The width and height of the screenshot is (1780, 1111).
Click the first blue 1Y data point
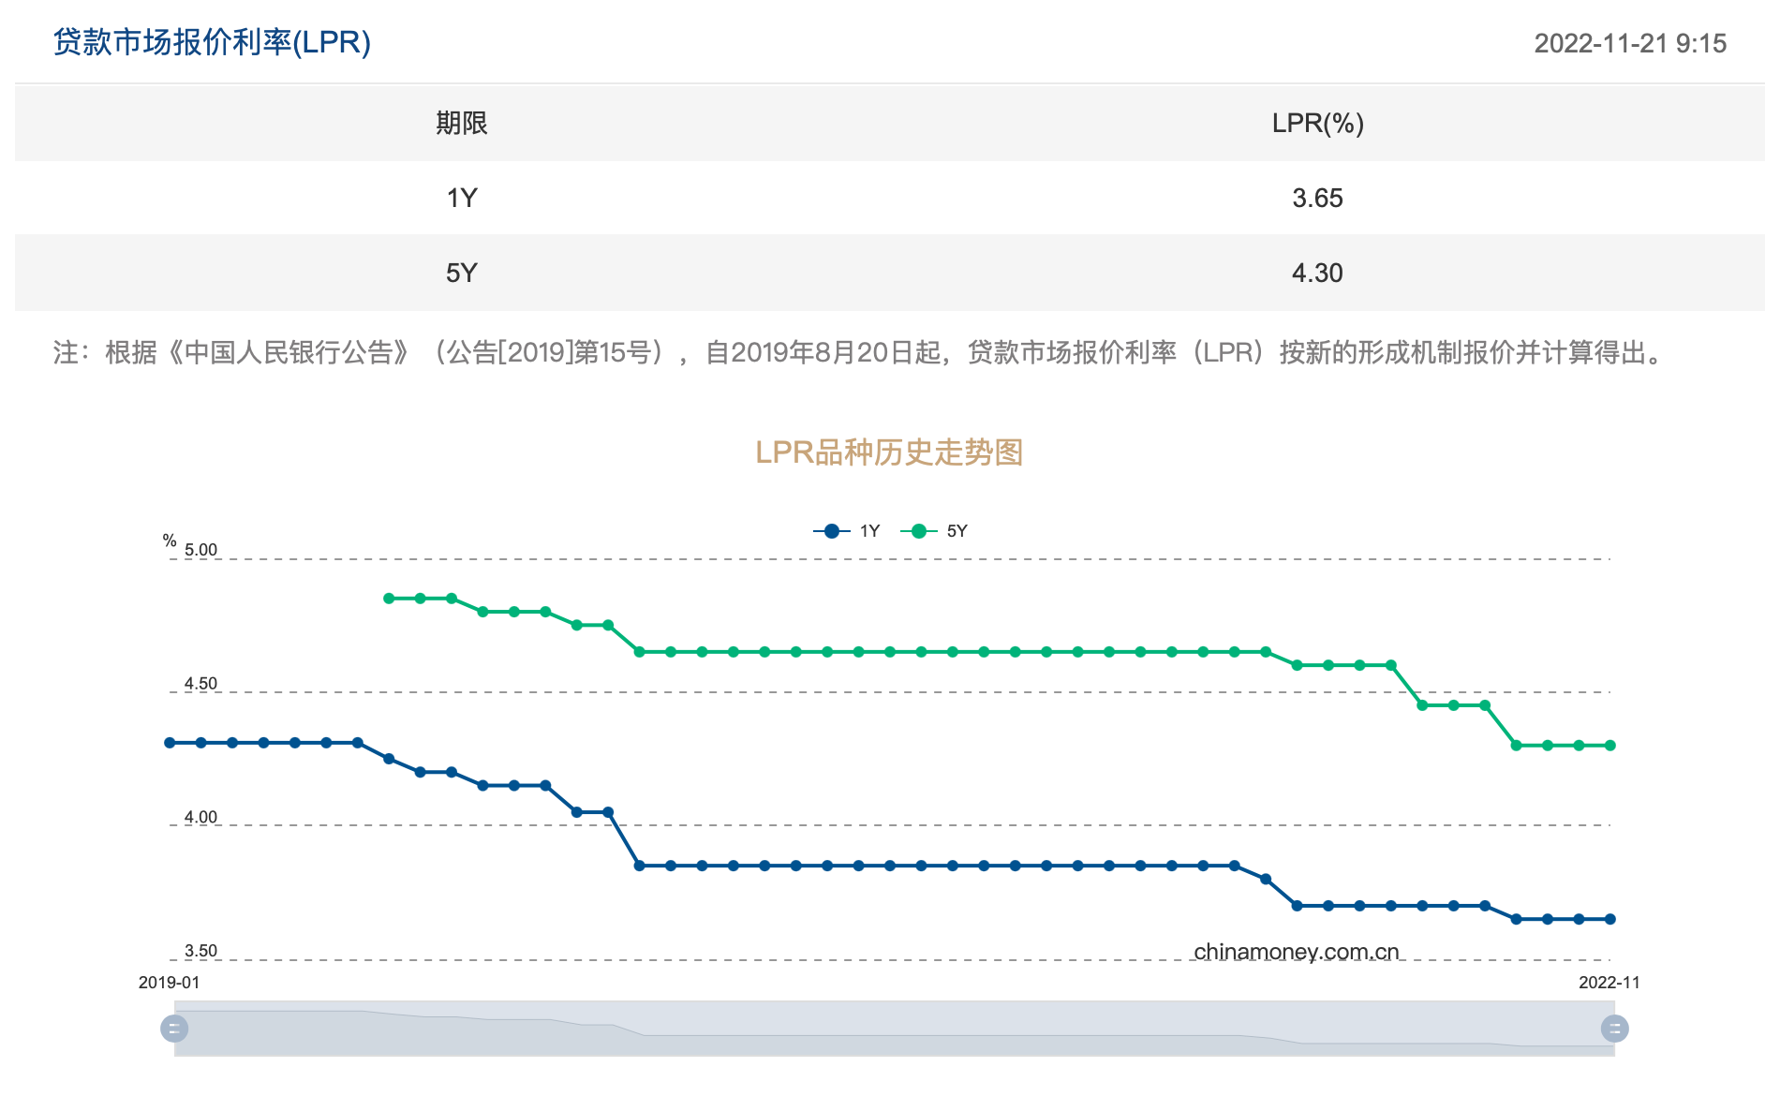170,743
